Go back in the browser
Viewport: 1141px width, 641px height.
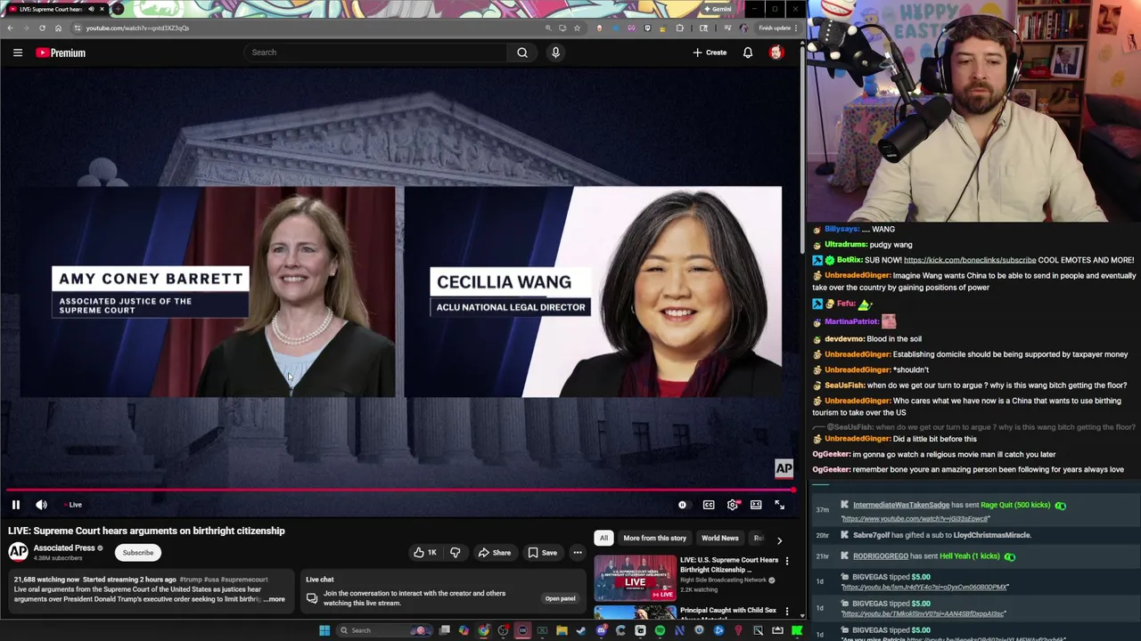coord(10,28)
